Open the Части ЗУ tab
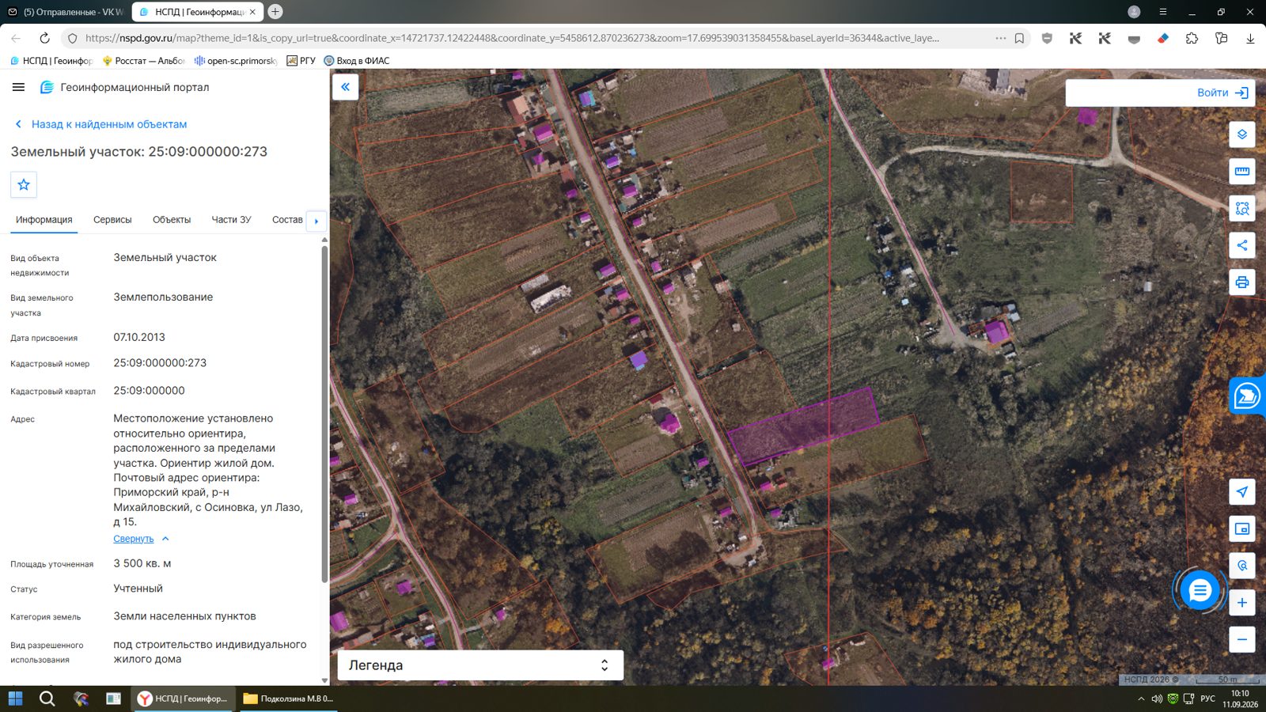This screenshot has height=712, width=1266. tap(231, 220)
